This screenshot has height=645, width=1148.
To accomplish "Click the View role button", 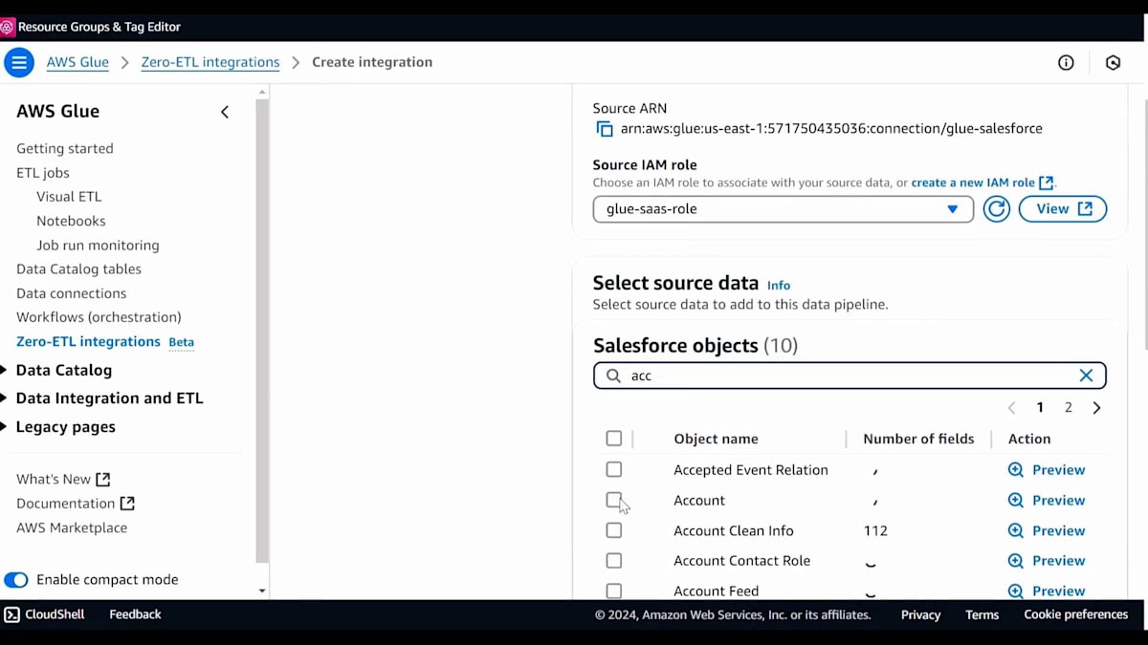I will (x=1062, y=209).
